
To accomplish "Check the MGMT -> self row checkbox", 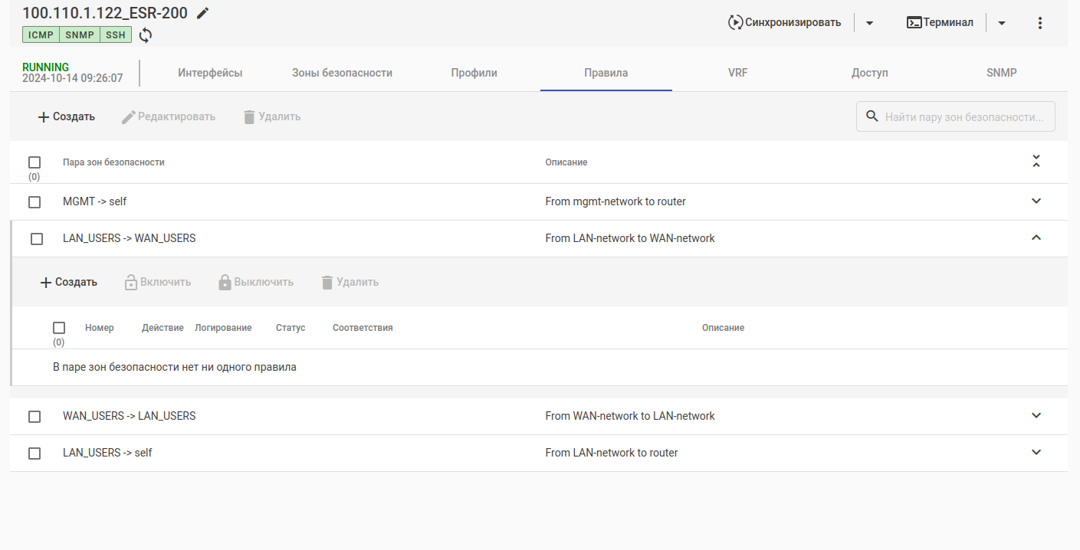I will [34, 202].
